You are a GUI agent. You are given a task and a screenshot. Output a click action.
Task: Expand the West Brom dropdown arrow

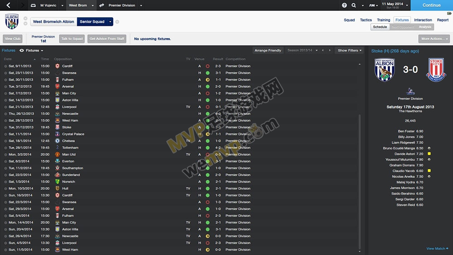tap(92, 5)
